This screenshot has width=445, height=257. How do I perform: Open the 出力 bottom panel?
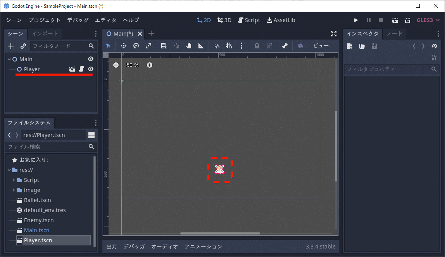[112, 247]
